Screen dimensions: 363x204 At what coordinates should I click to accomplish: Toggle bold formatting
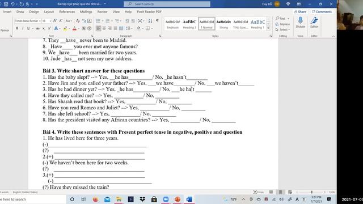coord(17,28)
